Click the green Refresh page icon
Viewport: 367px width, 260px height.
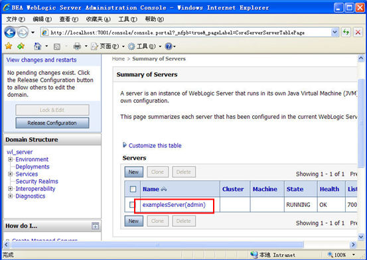346,32
